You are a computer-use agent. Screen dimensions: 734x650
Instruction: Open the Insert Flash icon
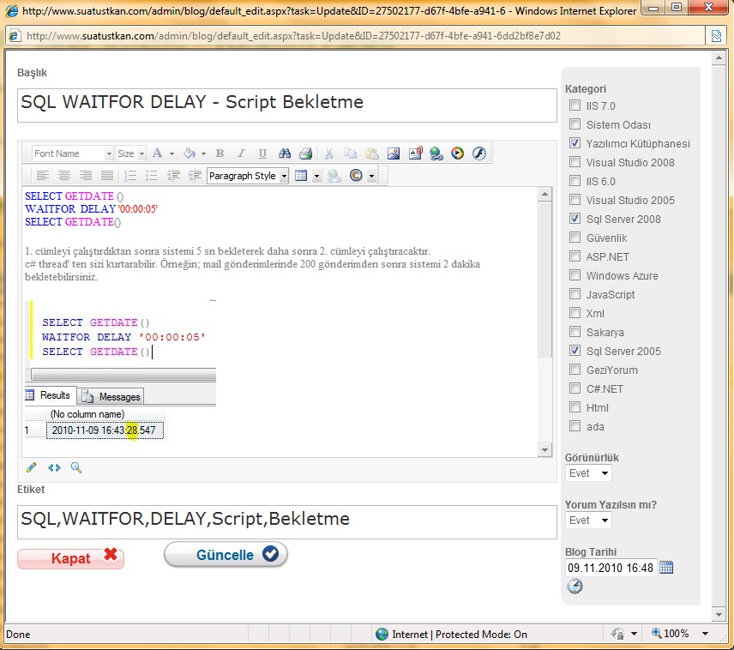click(478, 153)
